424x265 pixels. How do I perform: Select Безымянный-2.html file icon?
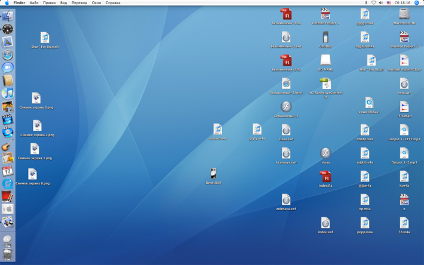coord(286,84)
